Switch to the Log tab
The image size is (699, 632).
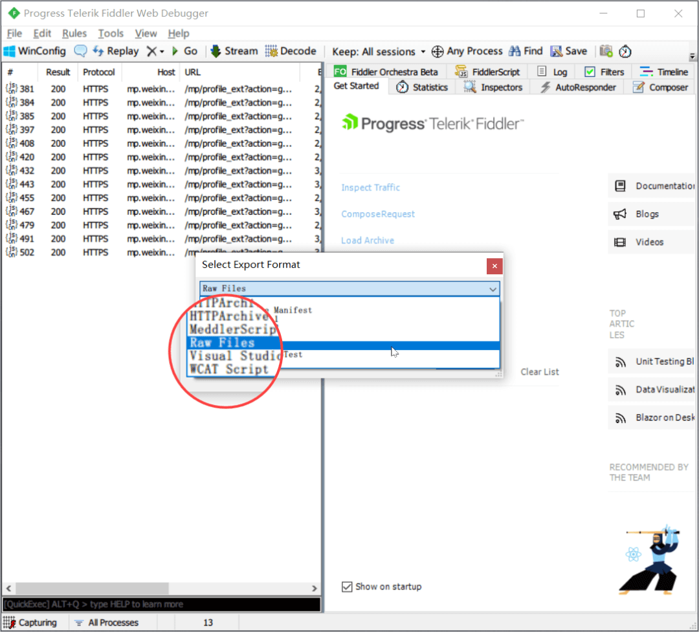point(552,72)
